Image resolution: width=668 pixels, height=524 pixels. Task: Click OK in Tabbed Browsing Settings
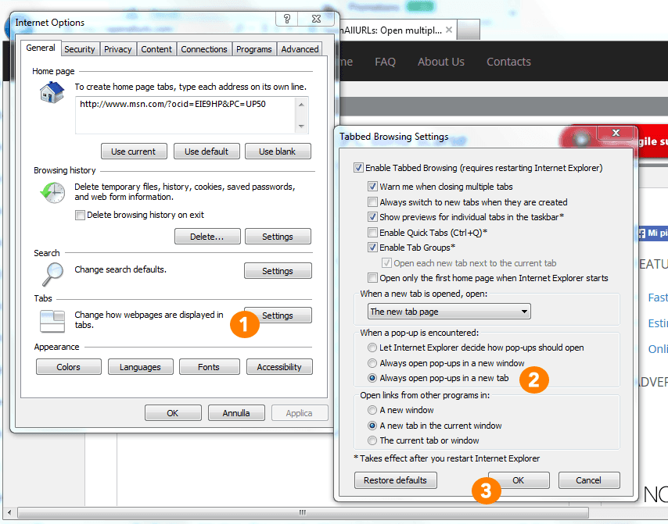[519, 480]
